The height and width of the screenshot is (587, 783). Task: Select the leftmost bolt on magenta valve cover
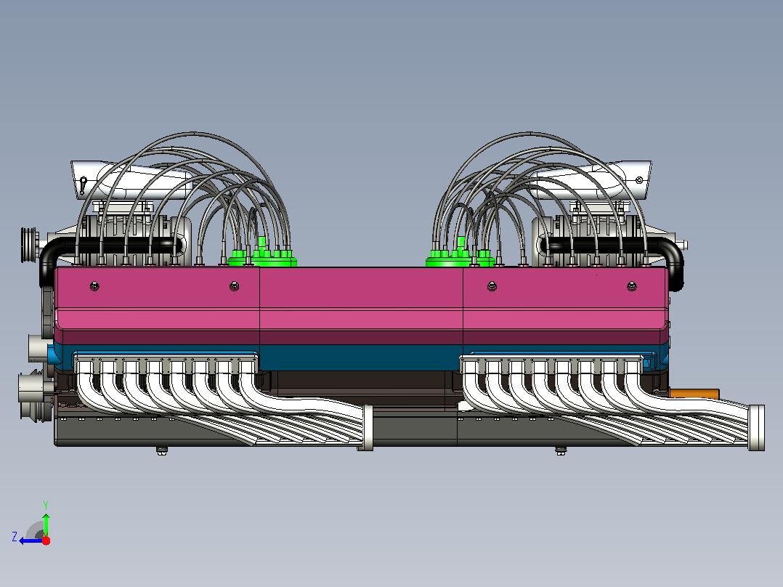94,286
